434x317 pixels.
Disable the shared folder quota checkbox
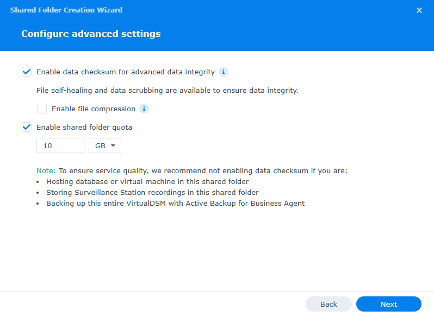pos(27,127)
